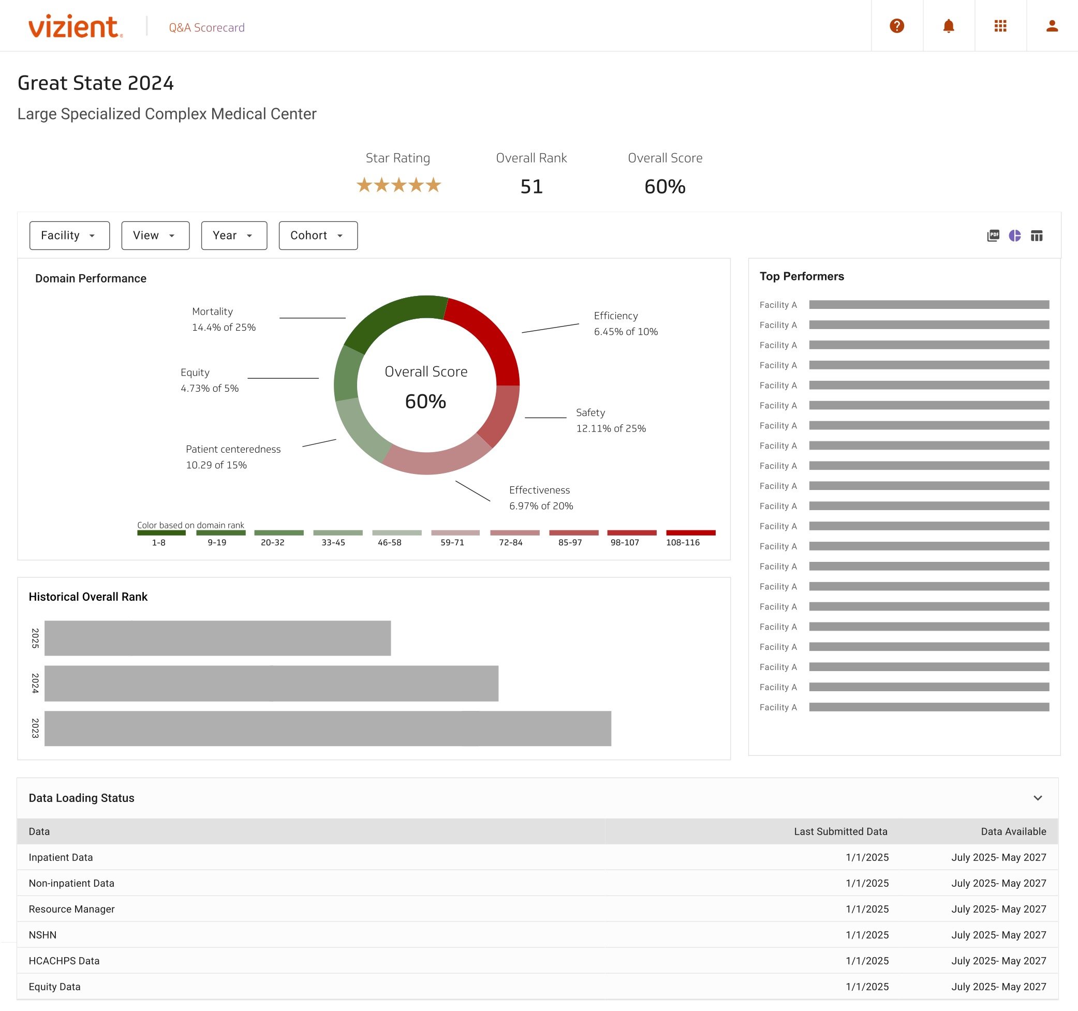The width and height of the screenshot is (1078, 1011).
Task: Open the app grid menu
Action: point(1000,25)
